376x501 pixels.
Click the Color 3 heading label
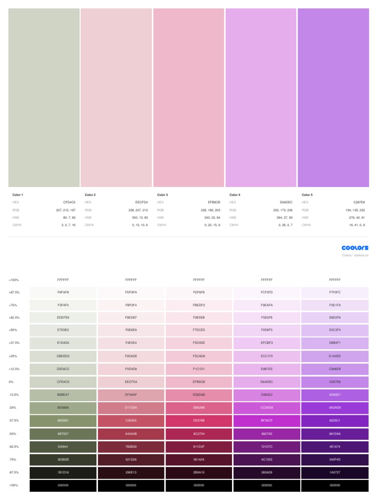pos(163,195)
